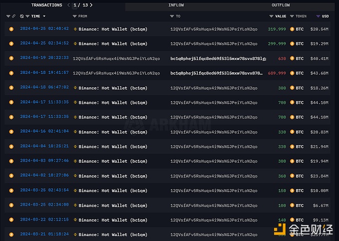
Task: Go to previous transactions page arrow
Action: coord(68,5)
